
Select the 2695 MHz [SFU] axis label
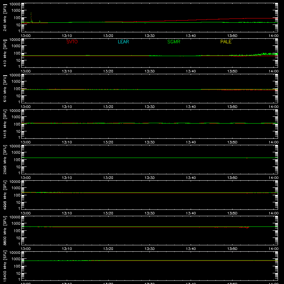[x=5, y=159]
